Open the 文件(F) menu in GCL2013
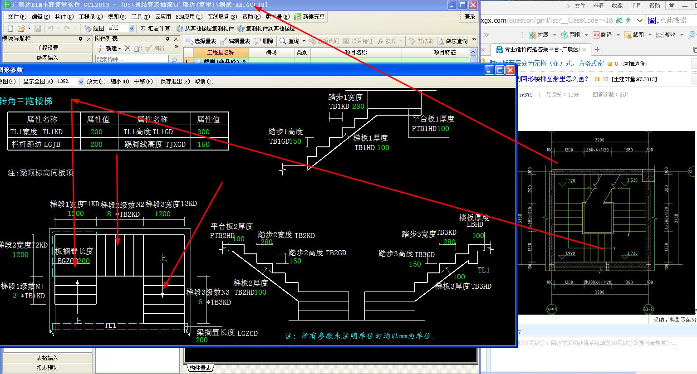Image resolution: width=697 pixels, height=374 pixels. 17,16
